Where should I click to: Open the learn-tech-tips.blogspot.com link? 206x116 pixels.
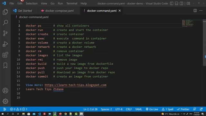click(75, 85)
